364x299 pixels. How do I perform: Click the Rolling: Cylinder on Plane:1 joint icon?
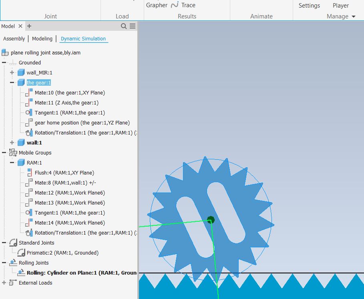tap(21, 273)
